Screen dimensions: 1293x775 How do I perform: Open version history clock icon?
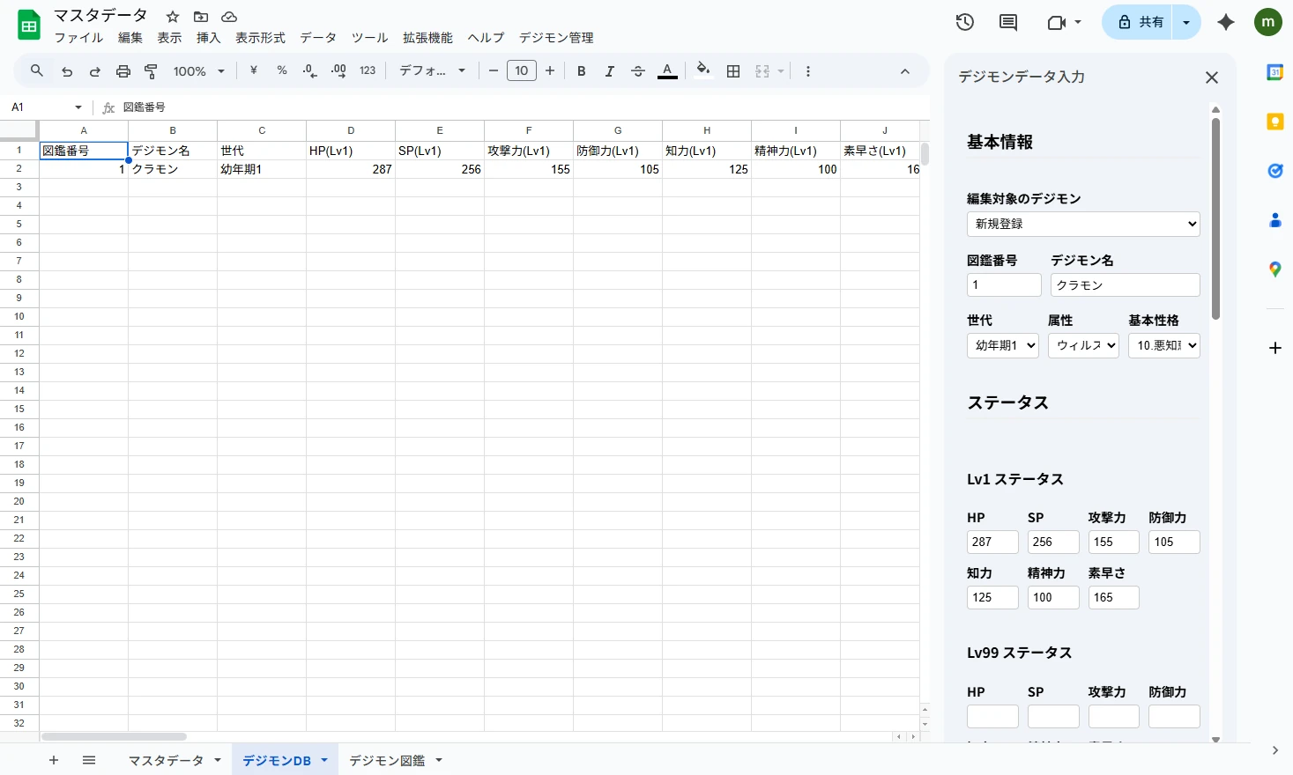pyautogui.click(x=965, y=22)
